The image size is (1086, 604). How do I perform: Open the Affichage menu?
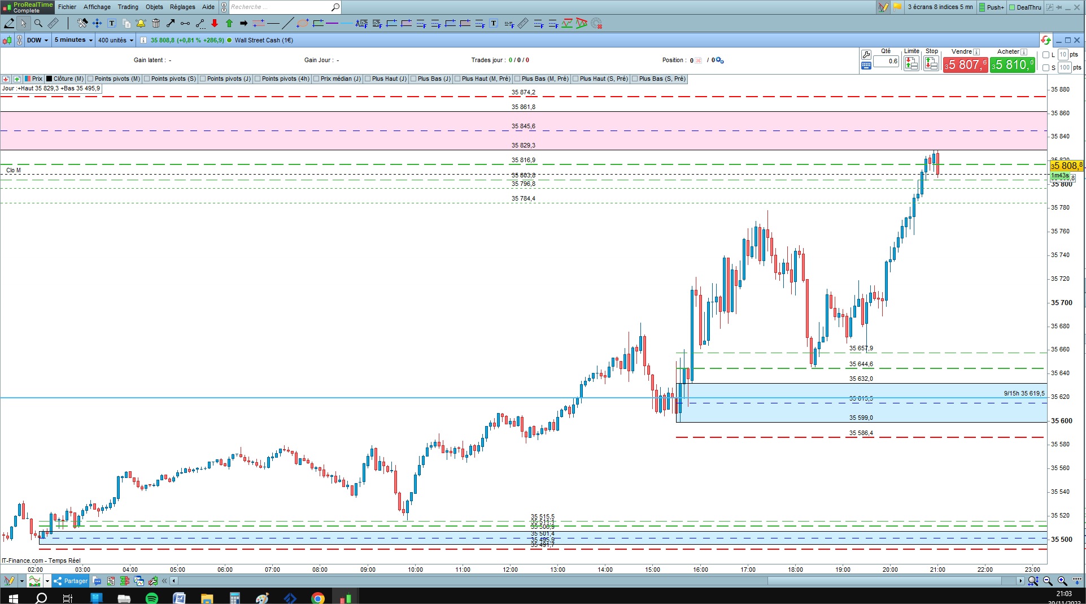(x=97, y=7)
